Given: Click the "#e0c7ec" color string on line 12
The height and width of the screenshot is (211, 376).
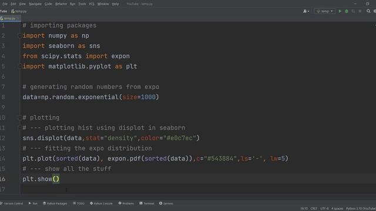Looking at the screenshot, I should tap(180, 138).
